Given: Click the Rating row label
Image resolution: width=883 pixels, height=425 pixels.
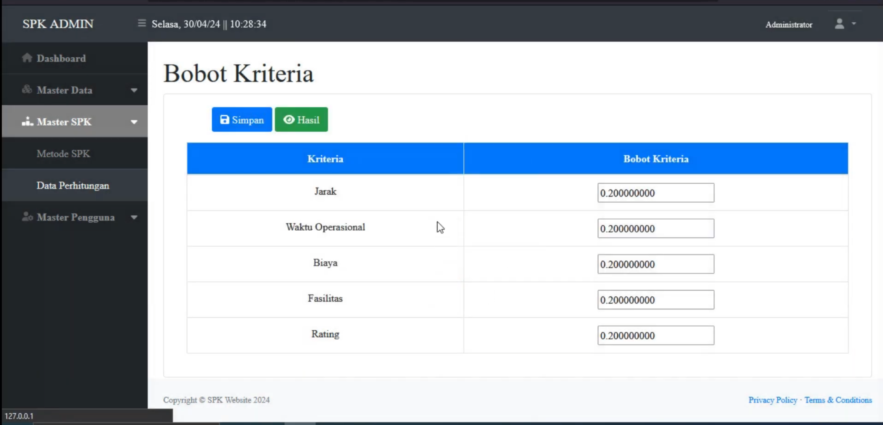Looking at the screenshot, I should 325,334.
